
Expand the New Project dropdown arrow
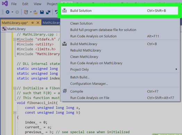31,12
